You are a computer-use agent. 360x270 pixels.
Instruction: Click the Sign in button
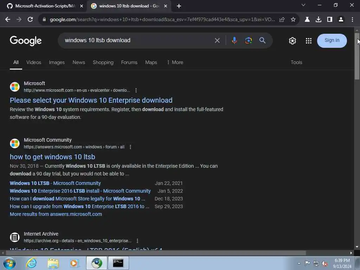coord(332,41)
